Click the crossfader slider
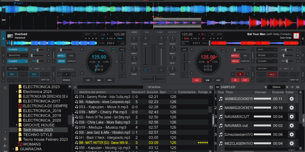The image size is (305, 152). point(154,79)
